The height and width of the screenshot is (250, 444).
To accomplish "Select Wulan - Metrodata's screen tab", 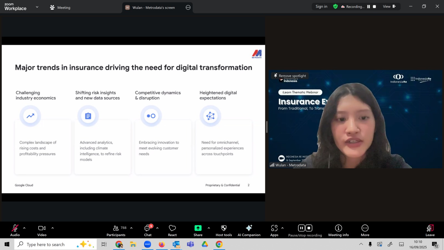I will [153, 7].
